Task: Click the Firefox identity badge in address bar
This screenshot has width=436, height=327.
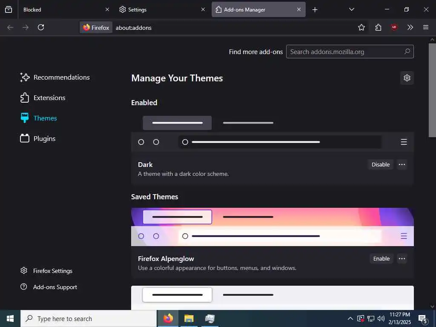Action: click(96, 28)
